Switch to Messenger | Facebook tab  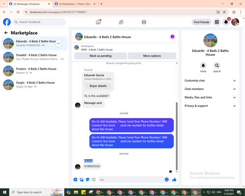click(x=29, y=4)
